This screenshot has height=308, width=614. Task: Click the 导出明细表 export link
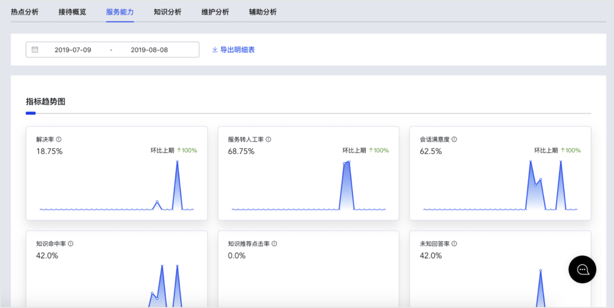pyautogui.click(x=233, y=49)
